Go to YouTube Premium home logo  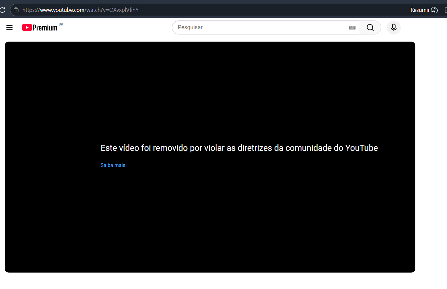[x=40, y=28]
